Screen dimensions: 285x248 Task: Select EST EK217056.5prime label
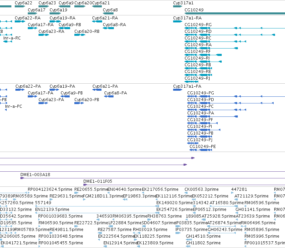[160, 189]
